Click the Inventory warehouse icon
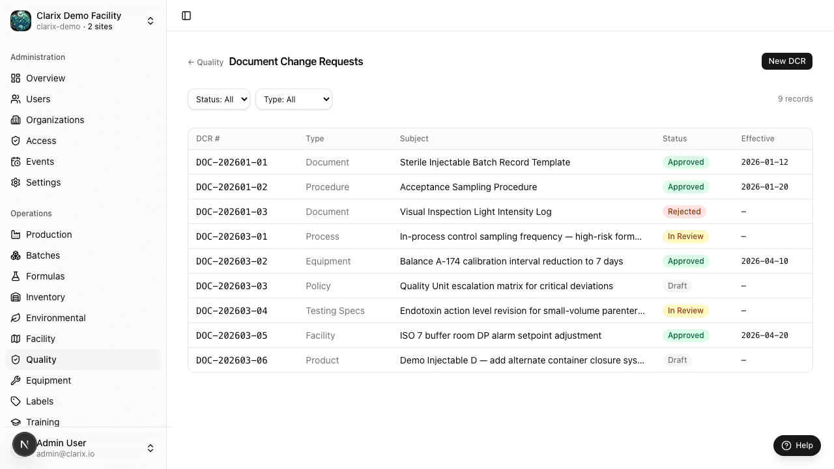The width and height of the screenshot is (834, 469). [16, 297]
